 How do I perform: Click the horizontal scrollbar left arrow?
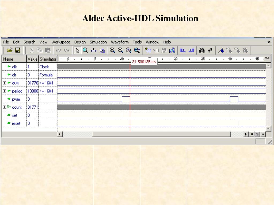tap(60, 134)
